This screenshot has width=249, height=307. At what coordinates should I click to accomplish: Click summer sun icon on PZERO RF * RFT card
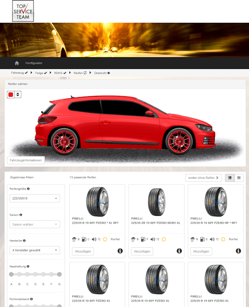pyautogui.click(x=223, y=239)
